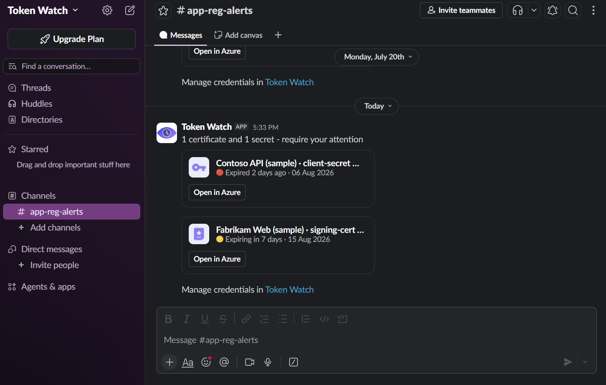Open Huddles in sidebar

[x=72, y=104]
